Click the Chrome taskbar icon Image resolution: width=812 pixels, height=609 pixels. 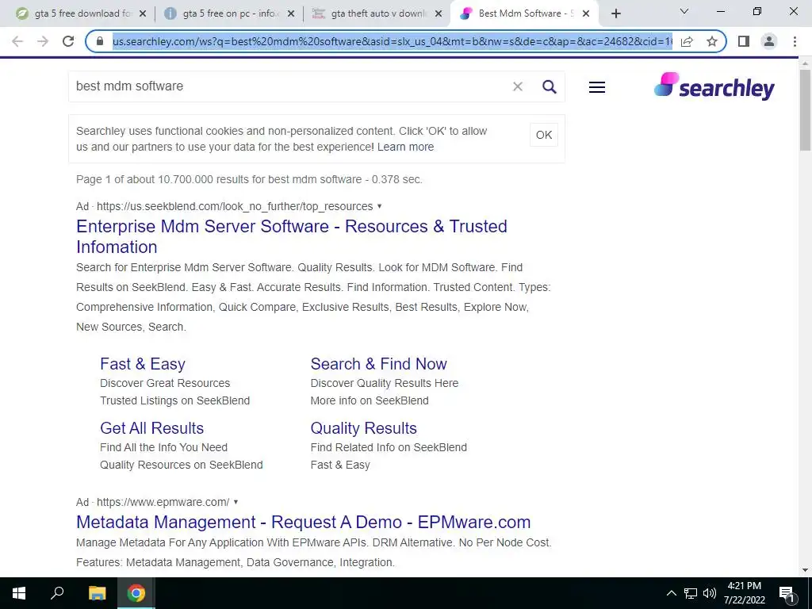pyautogui.click(x=136, y=593)
